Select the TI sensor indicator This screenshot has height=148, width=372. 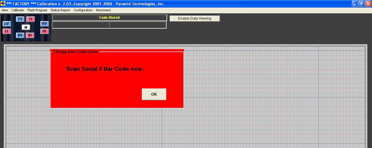click(31, 19)
